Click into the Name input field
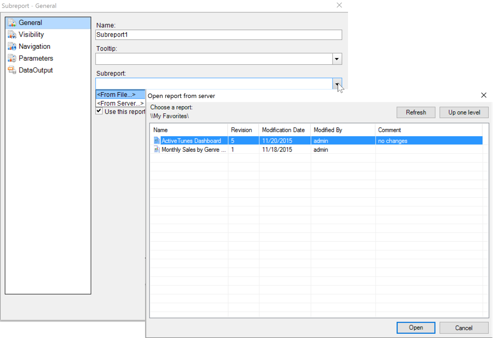This screenshot has width=493, height=338. [x=219, y=35]
